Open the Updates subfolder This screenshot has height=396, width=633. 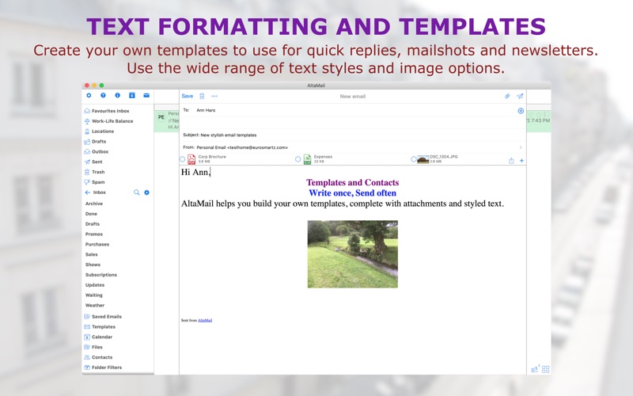[x=95, y=285]
